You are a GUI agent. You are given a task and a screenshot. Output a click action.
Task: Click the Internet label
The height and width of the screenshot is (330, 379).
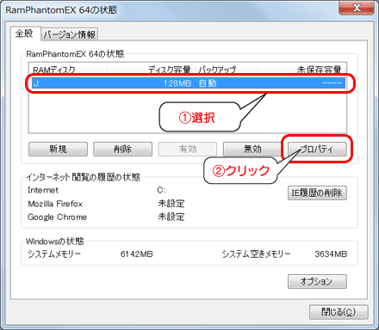[x=43, y=190]
